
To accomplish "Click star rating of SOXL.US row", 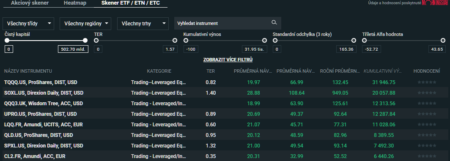I will pyautogui.click(x=427, y=93).
